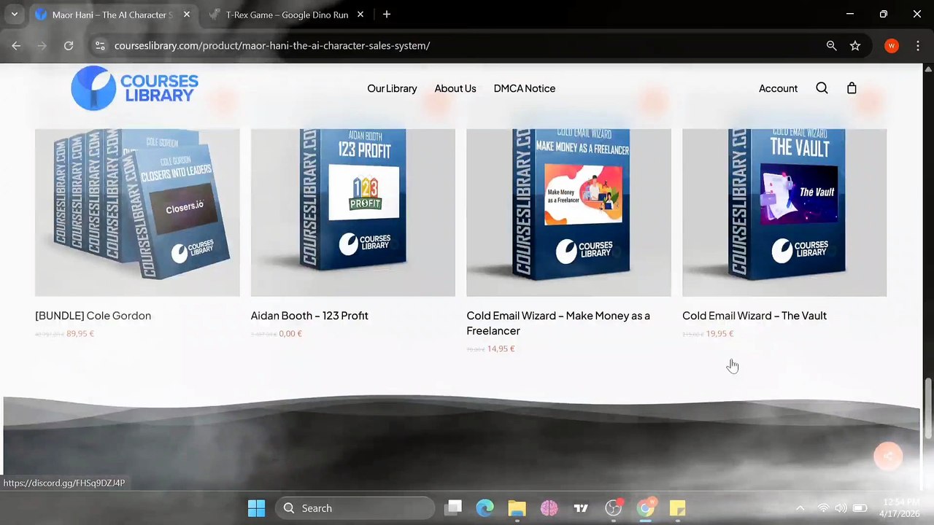Click the Courses Library logo
Screen dimensions: 934x525
[135, 88]
